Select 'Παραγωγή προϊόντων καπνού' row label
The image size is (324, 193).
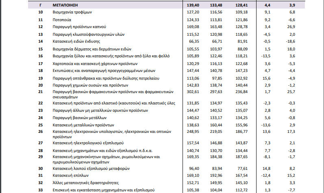79,27
